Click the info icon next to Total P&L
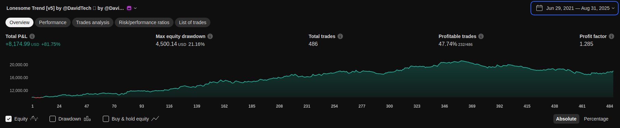 pyautogui.click(x=32, y=36)
